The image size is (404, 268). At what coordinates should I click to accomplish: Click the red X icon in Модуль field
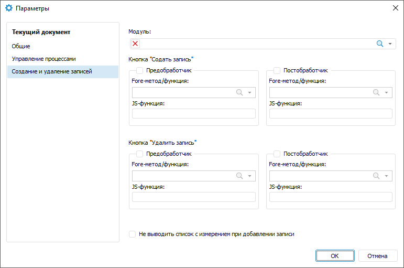click(x=135, y=44)
